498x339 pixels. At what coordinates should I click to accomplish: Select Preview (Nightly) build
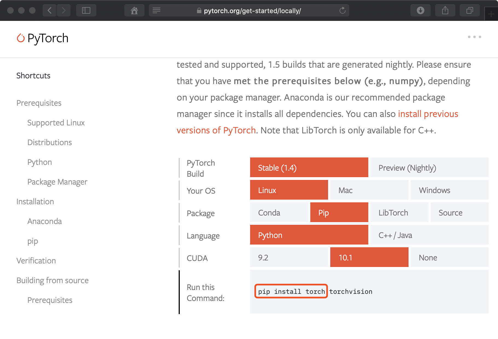click(x=430, y=168)
